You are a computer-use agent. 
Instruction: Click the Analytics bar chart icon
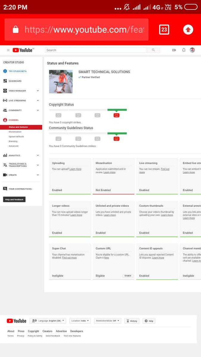(5, 155)
